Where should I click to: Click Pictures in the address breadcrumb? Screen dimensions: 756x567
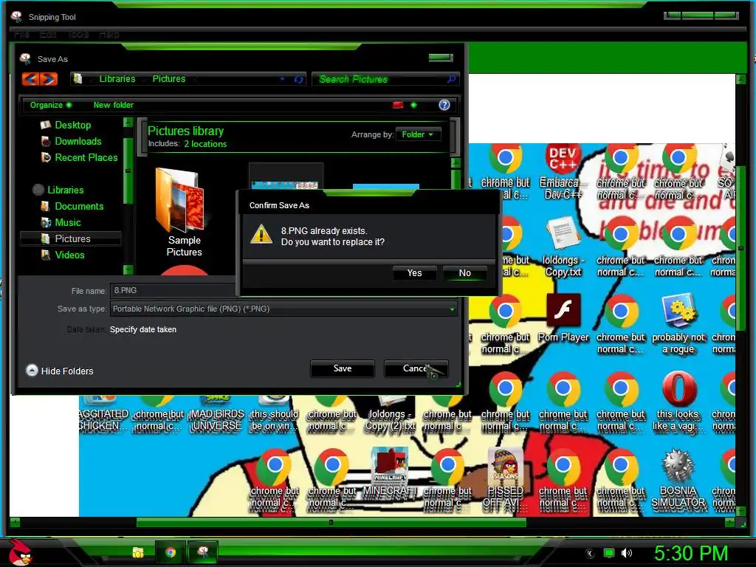pos(169,78)
